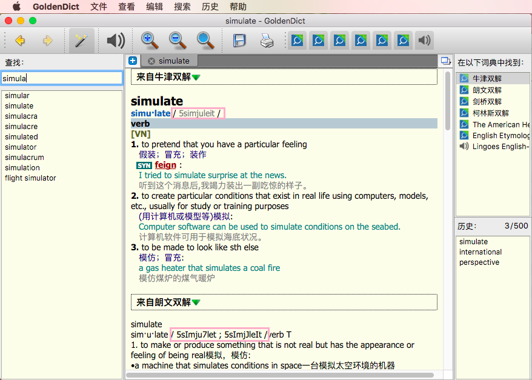Screen dimensions: 532x380
Task: Open the tab list button at tab bar end
Action: [445, 61]
